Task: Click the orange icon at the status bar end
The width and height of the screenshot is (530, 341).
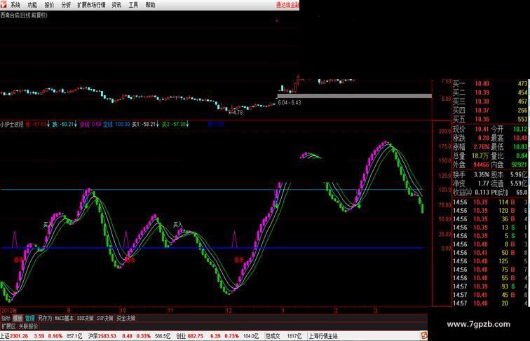Action: (424, 335)
